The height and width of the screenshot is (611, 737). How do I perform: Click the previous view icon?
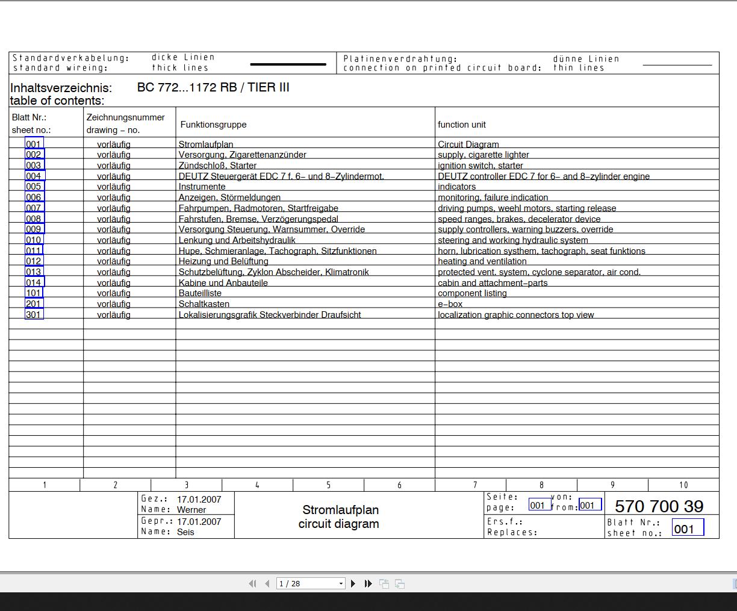point(384,583)
